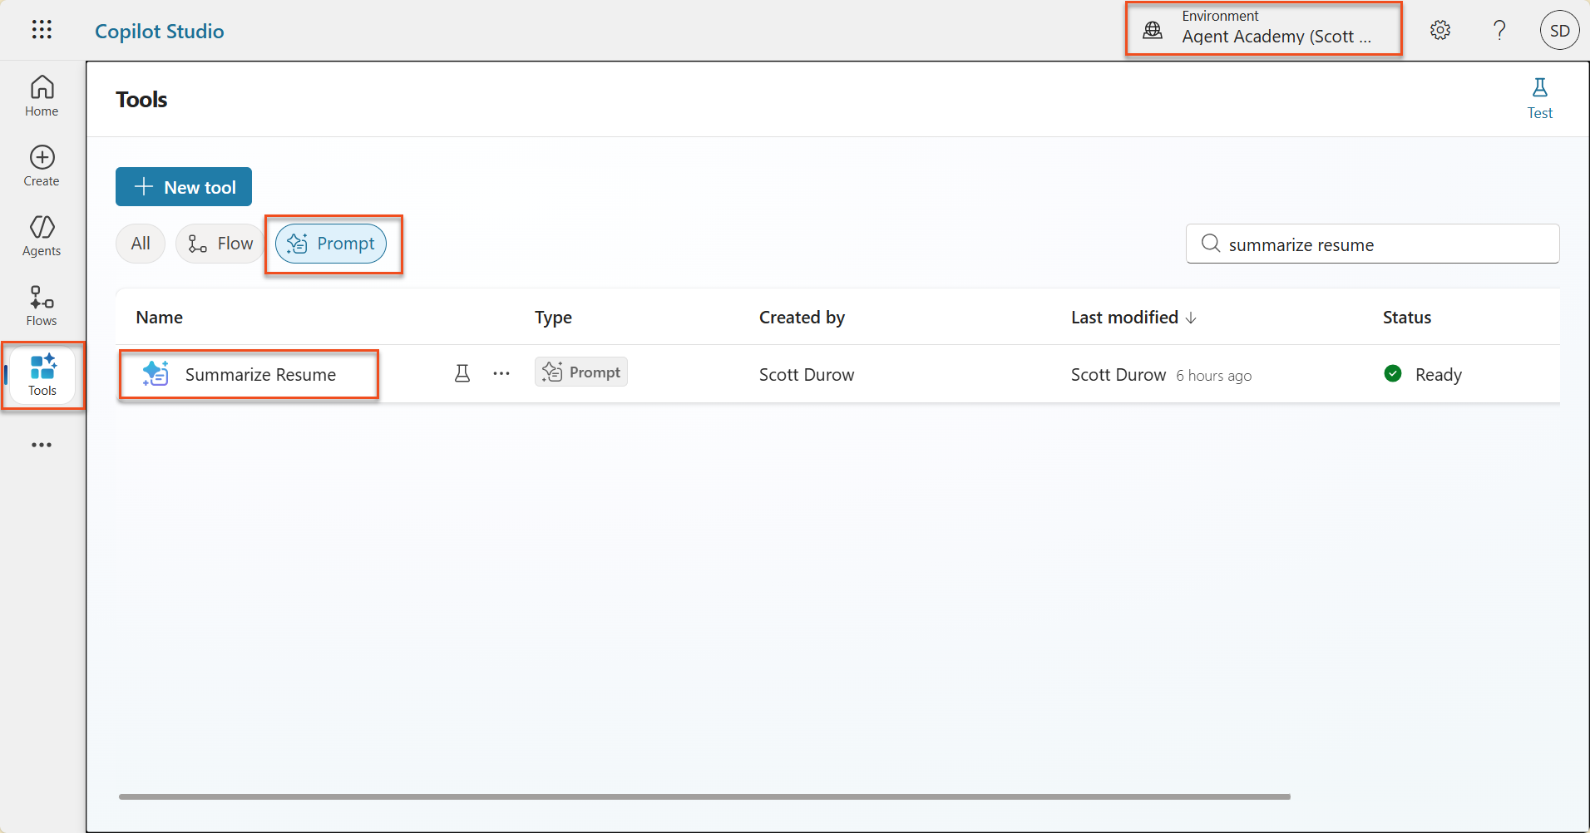Image resolution: width=1590 pixels, height=833 pixels.
Task: Navigate to Flows in the sidebar
Action: coord(42,306)
